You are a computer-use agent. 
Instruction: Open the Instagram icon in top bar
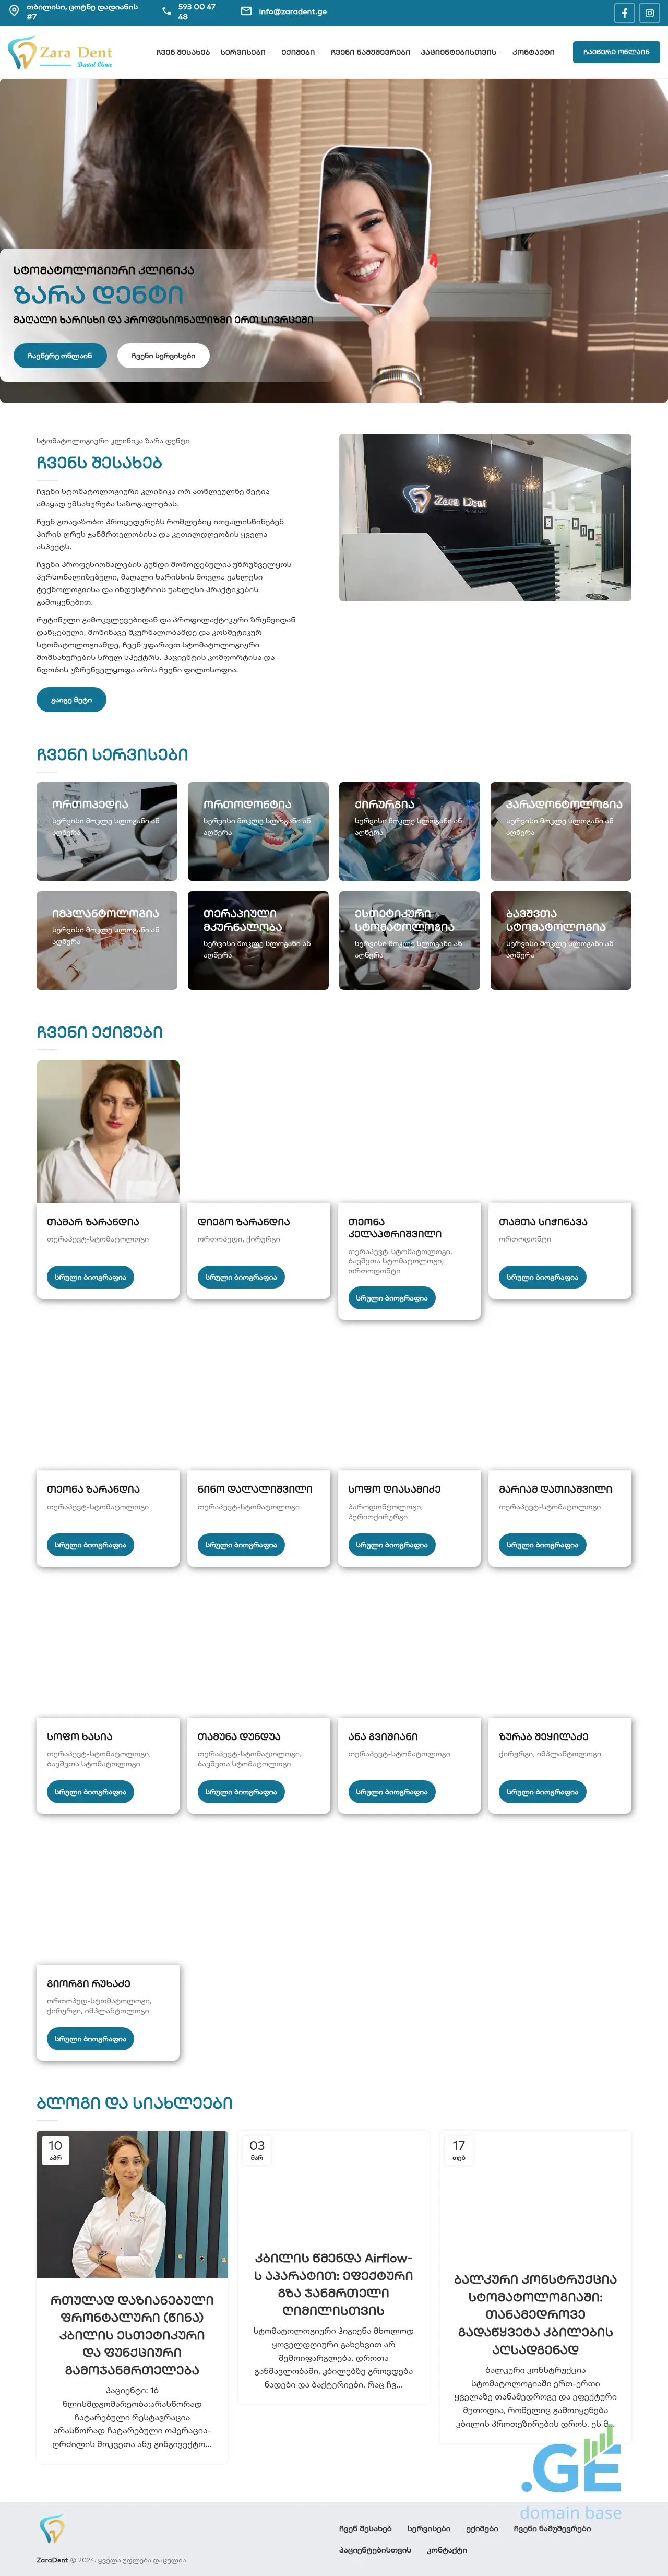click(x=649, y=13)
